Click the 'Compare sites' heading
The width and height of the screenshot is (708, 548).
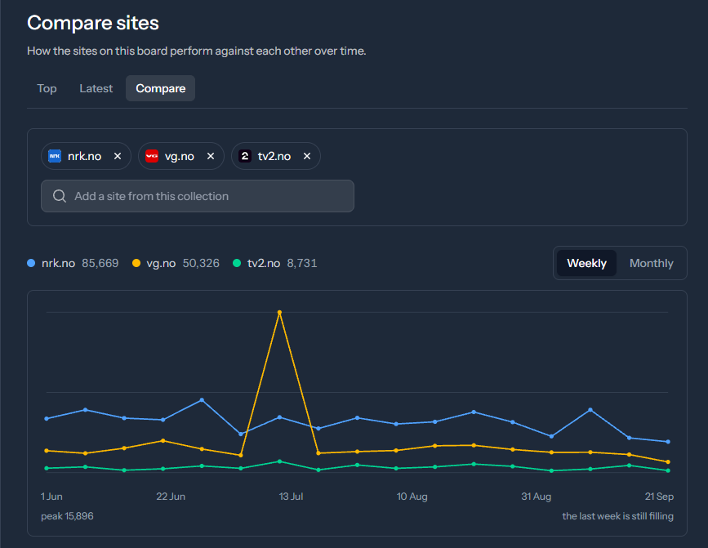coord(93,23)
